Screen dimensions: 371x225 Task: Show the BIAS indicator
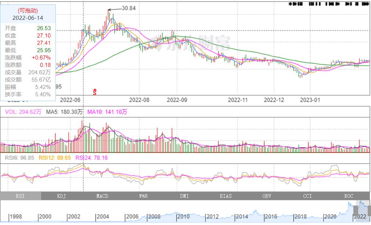[x=226, y=196]
